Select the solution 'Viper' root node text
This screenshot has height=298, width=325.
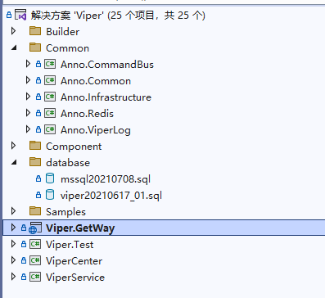click(x=118, y=16)
